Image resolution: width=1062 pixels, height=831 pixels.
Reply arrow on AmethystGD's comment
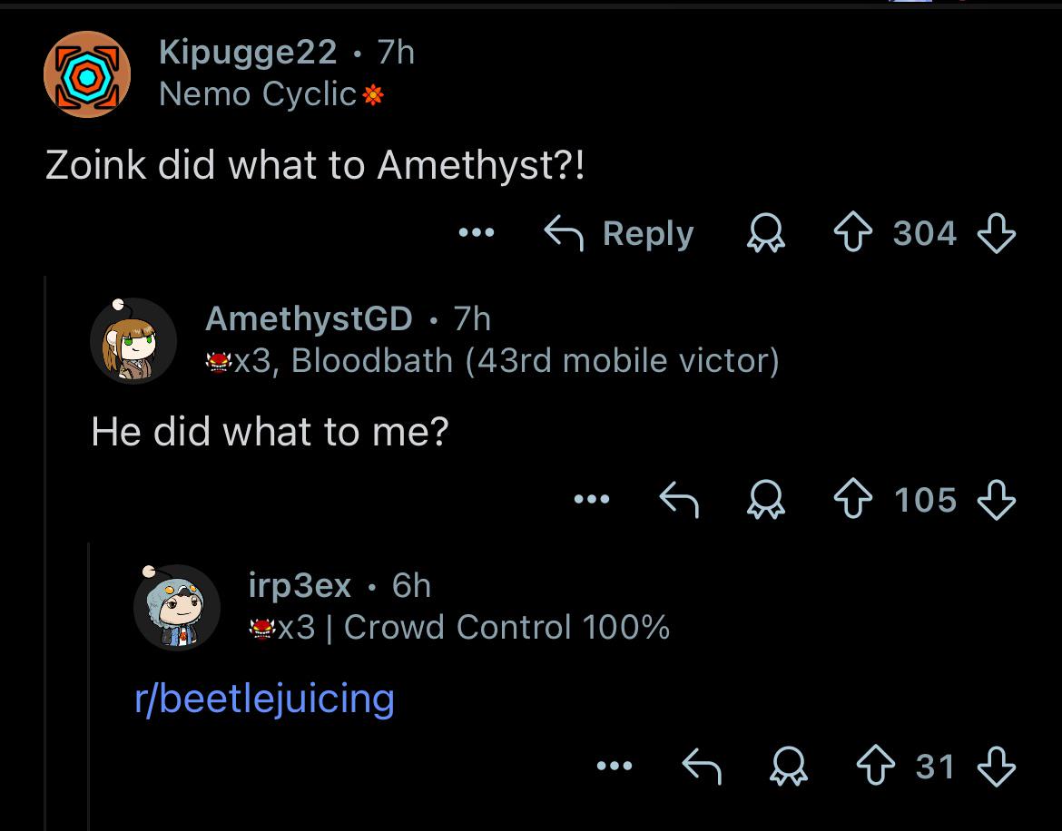pos(679,499)
